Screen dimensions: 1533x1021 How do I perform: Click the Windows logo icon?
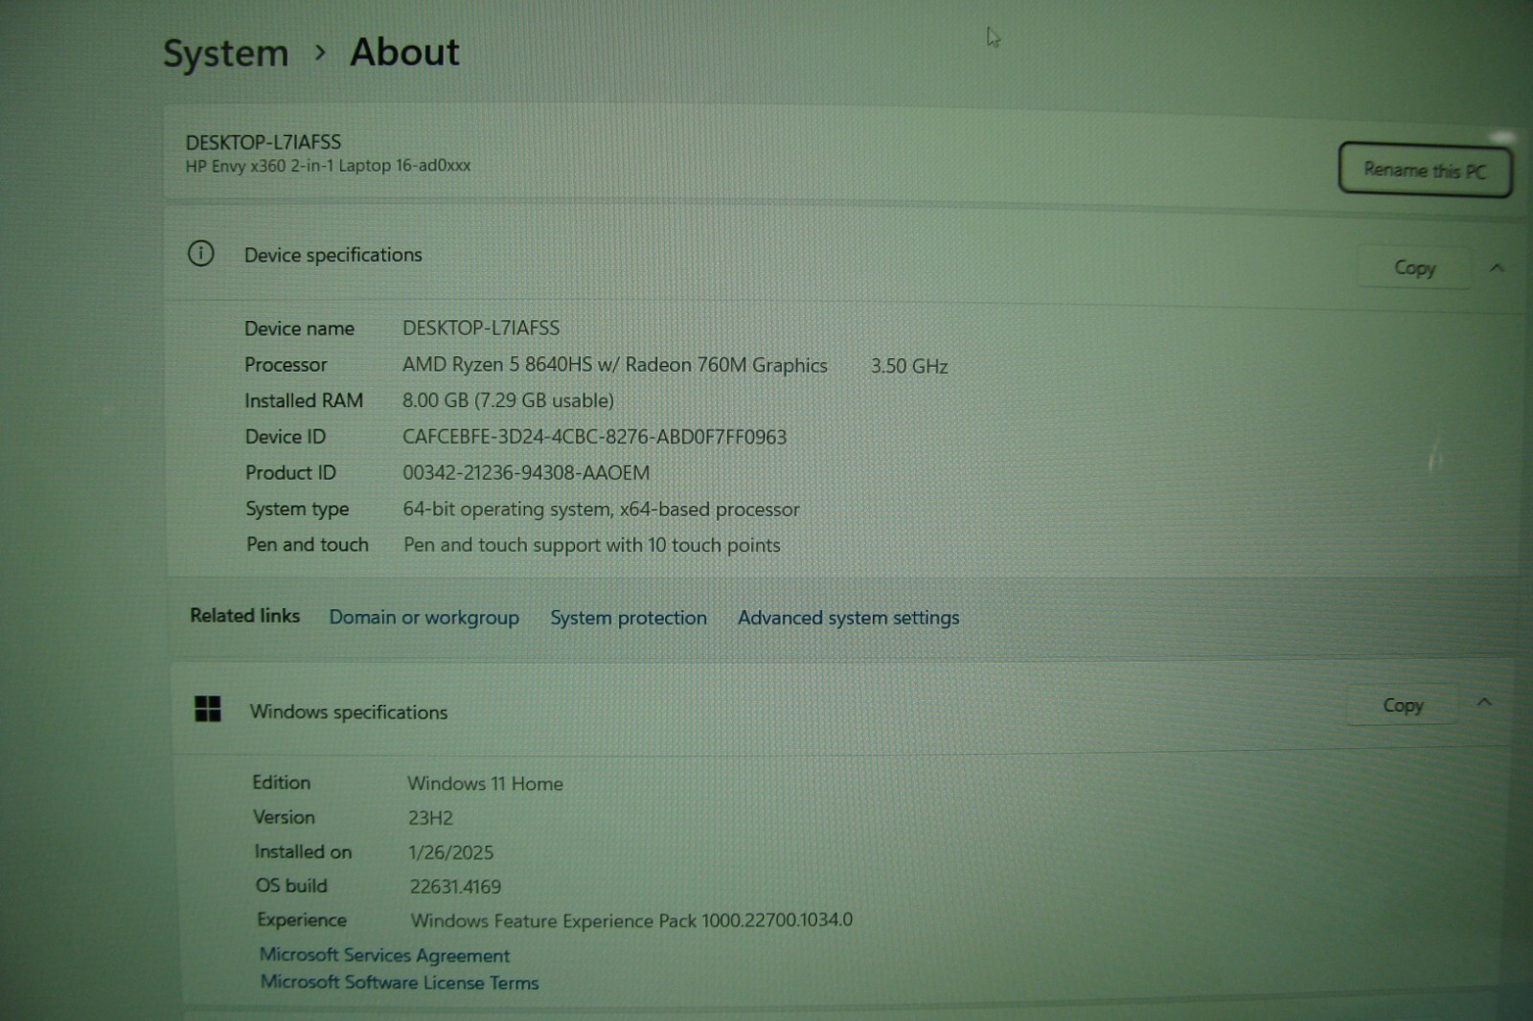[207, 709]
